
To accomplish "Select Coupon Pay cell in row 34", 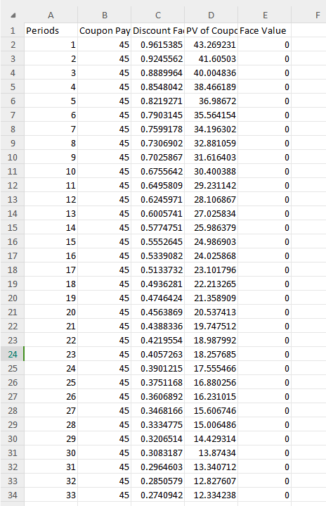I will [105, 495].
